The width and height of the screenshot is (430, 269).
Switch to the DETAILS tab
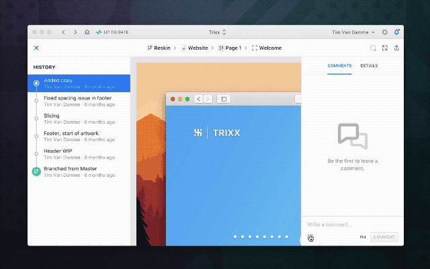click(x=369, y=66)
